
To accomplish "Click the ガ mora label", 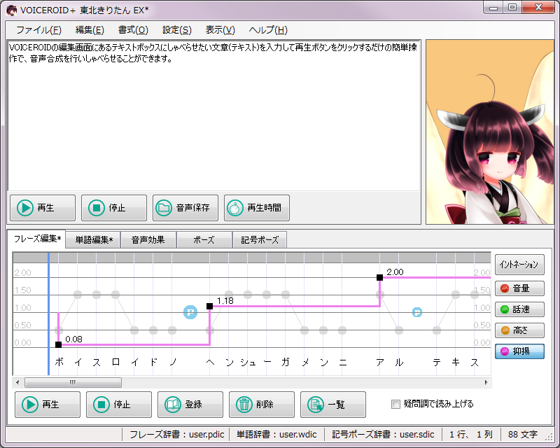I will pyautogui.click(x=286, y=363).
